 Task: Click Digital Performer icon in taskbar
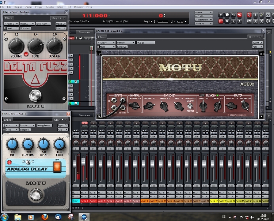[84, 217]
